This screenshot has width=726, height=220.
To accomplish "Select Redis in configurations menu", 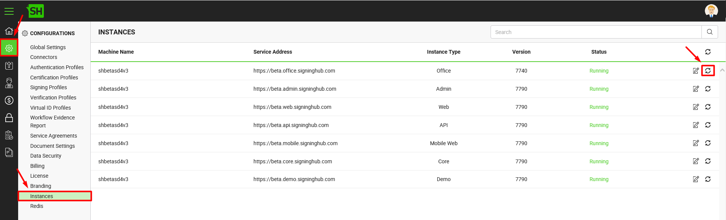I will pos(37,206).
